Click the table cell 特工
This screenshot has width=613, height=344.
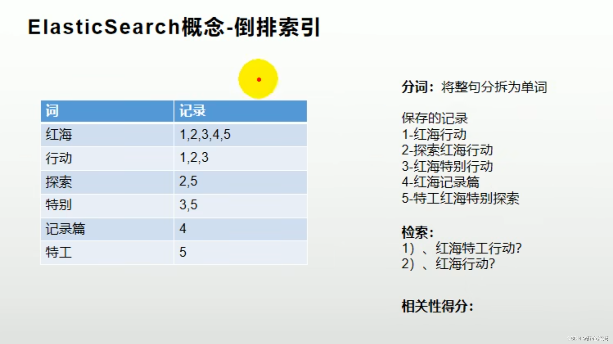107,253
